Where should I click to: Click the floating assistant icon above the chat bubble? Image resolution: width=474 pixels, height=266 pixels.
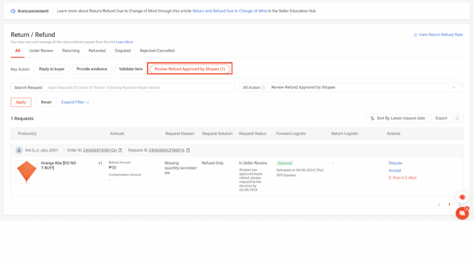pos(462,197)
